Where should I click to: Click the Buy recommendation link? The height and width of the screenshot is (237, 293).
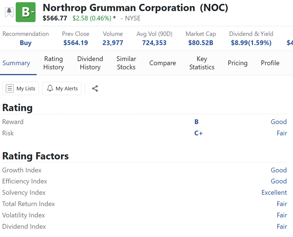pyautogui.click(x=26, y=43)
